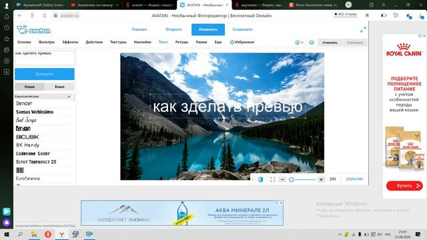The image size is (427, 240).
Task: Choose the Bender font
Action: click(x=24, y=103)
